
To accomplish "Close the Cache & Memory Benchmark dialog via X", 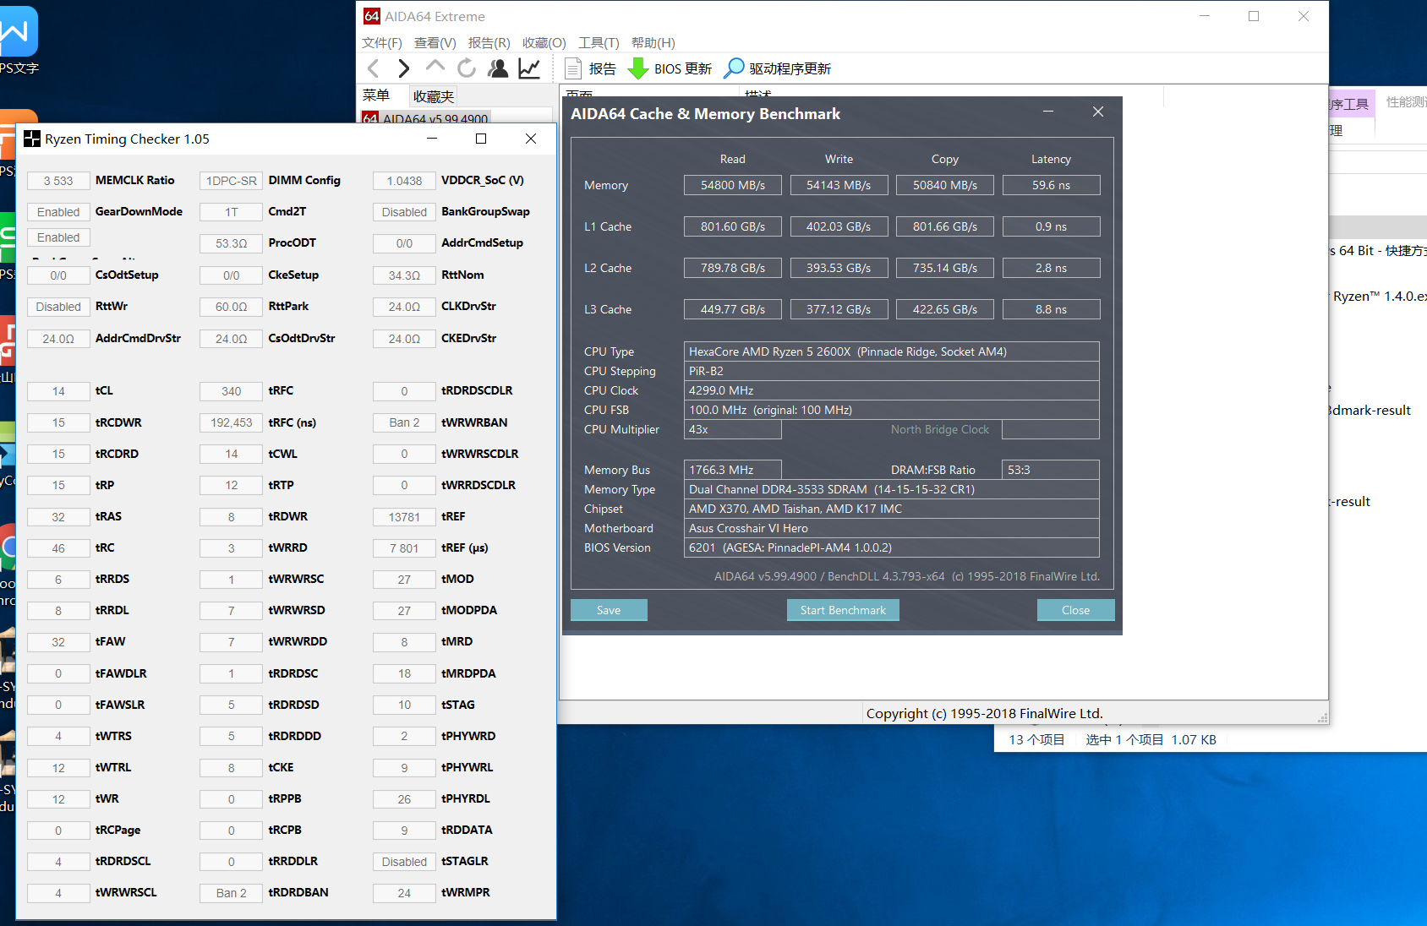I will 1098,112.
